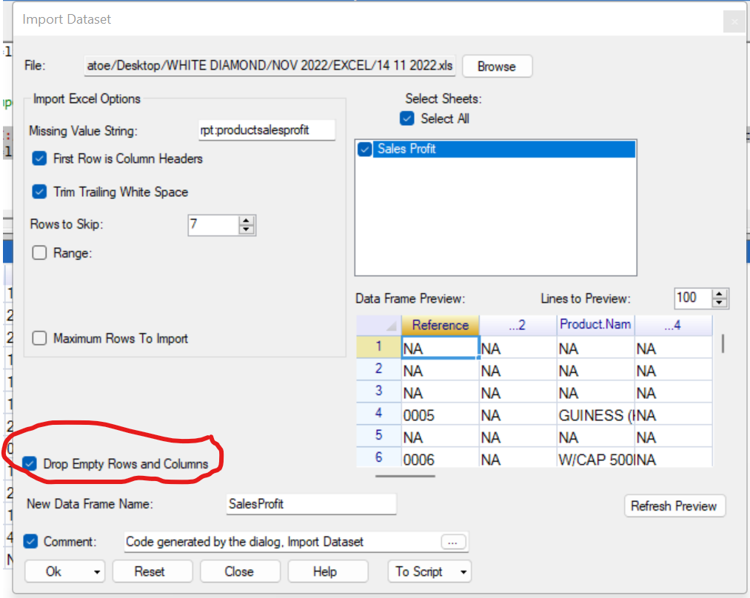
Task: Click the Reset button
Action: coord(153,571)
